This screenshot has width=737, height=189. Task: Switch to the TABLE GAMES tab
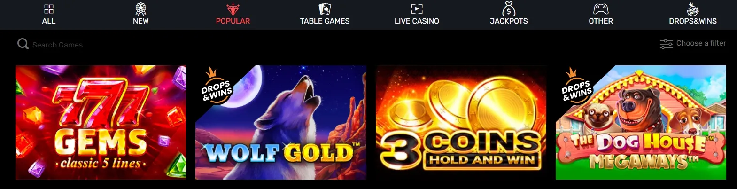(x=325, y=21)
